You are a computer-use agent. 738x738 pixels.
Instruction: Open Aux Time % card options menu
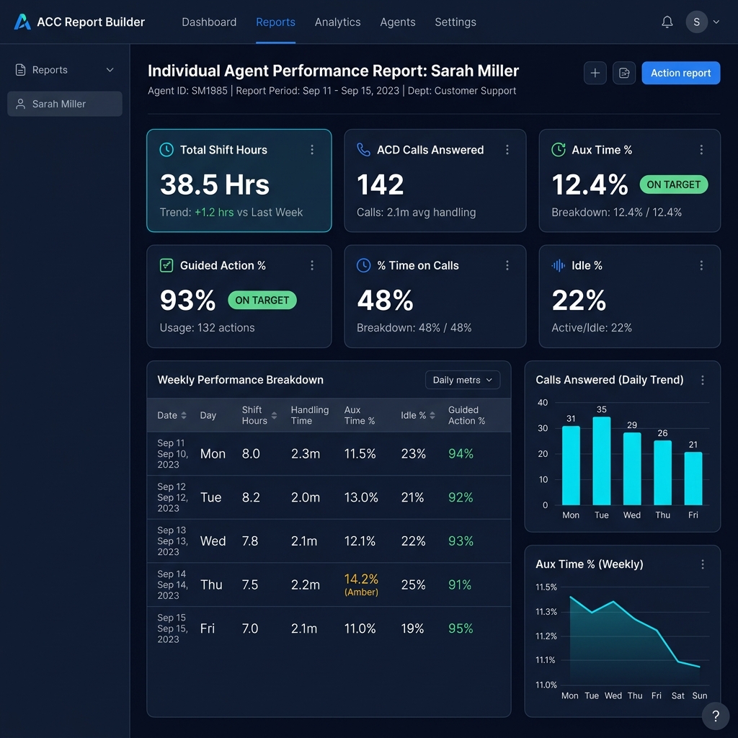pos(701,150)
